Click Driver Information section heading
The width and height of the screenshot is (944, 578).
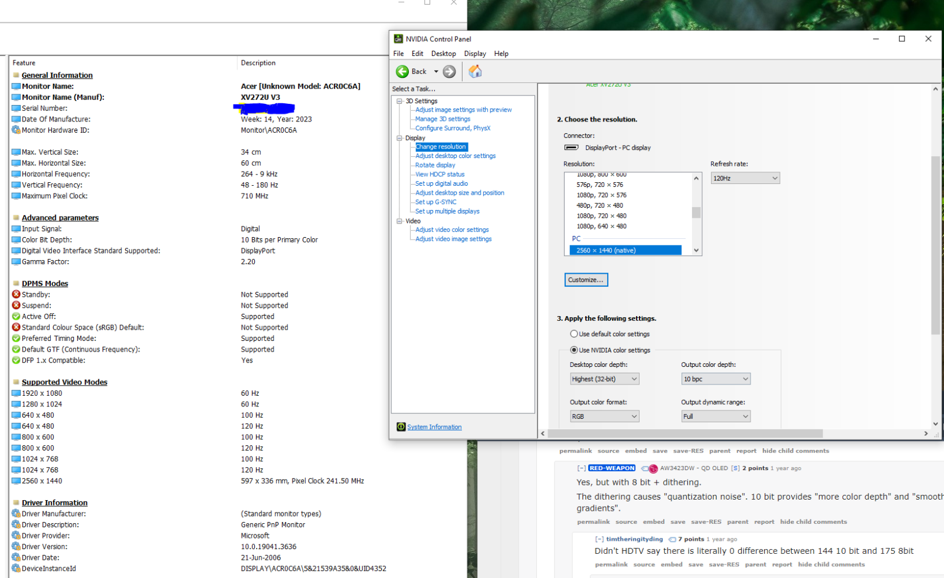coord(55,503)
